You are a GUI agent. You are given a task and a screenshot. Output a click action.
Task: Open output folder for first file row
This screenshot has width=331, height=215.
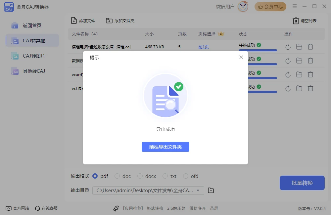click(x=299, y=47)
